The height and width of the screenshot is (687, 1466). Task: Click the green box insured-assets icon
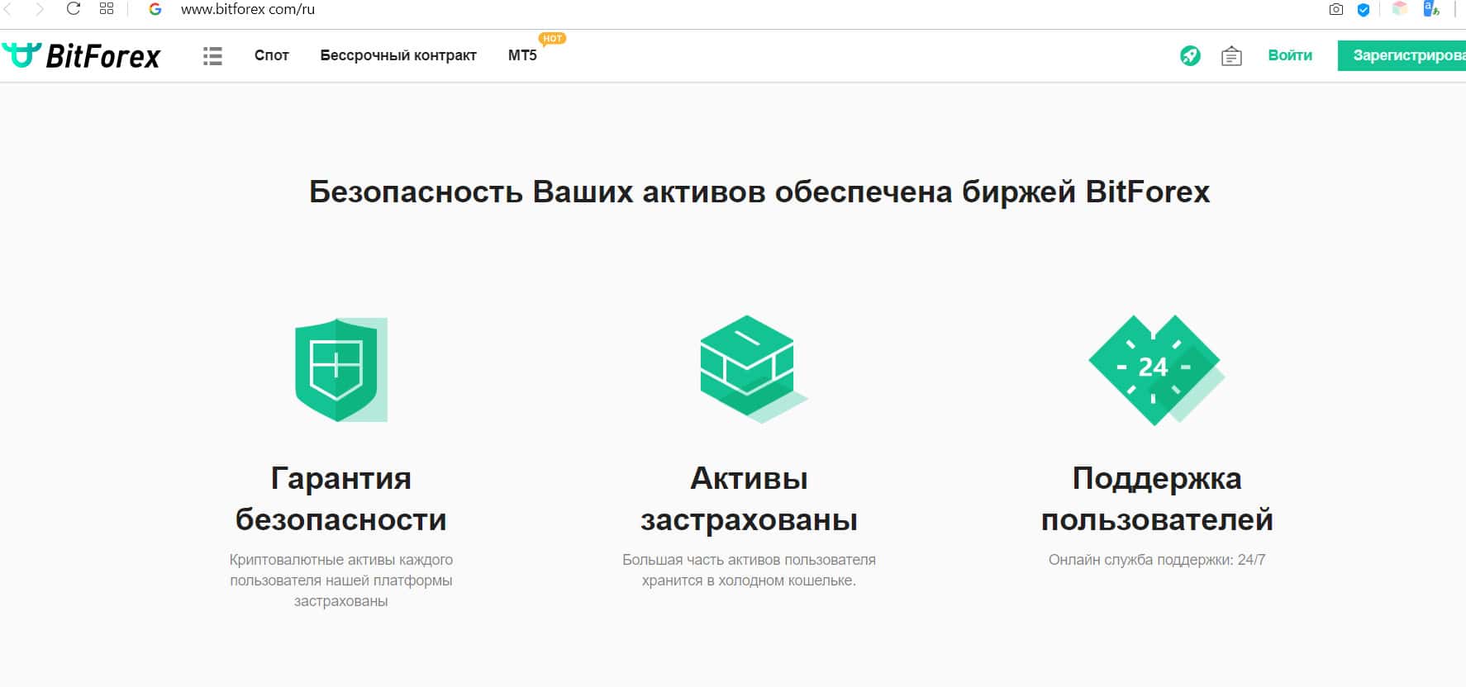[x=750, y=367]
